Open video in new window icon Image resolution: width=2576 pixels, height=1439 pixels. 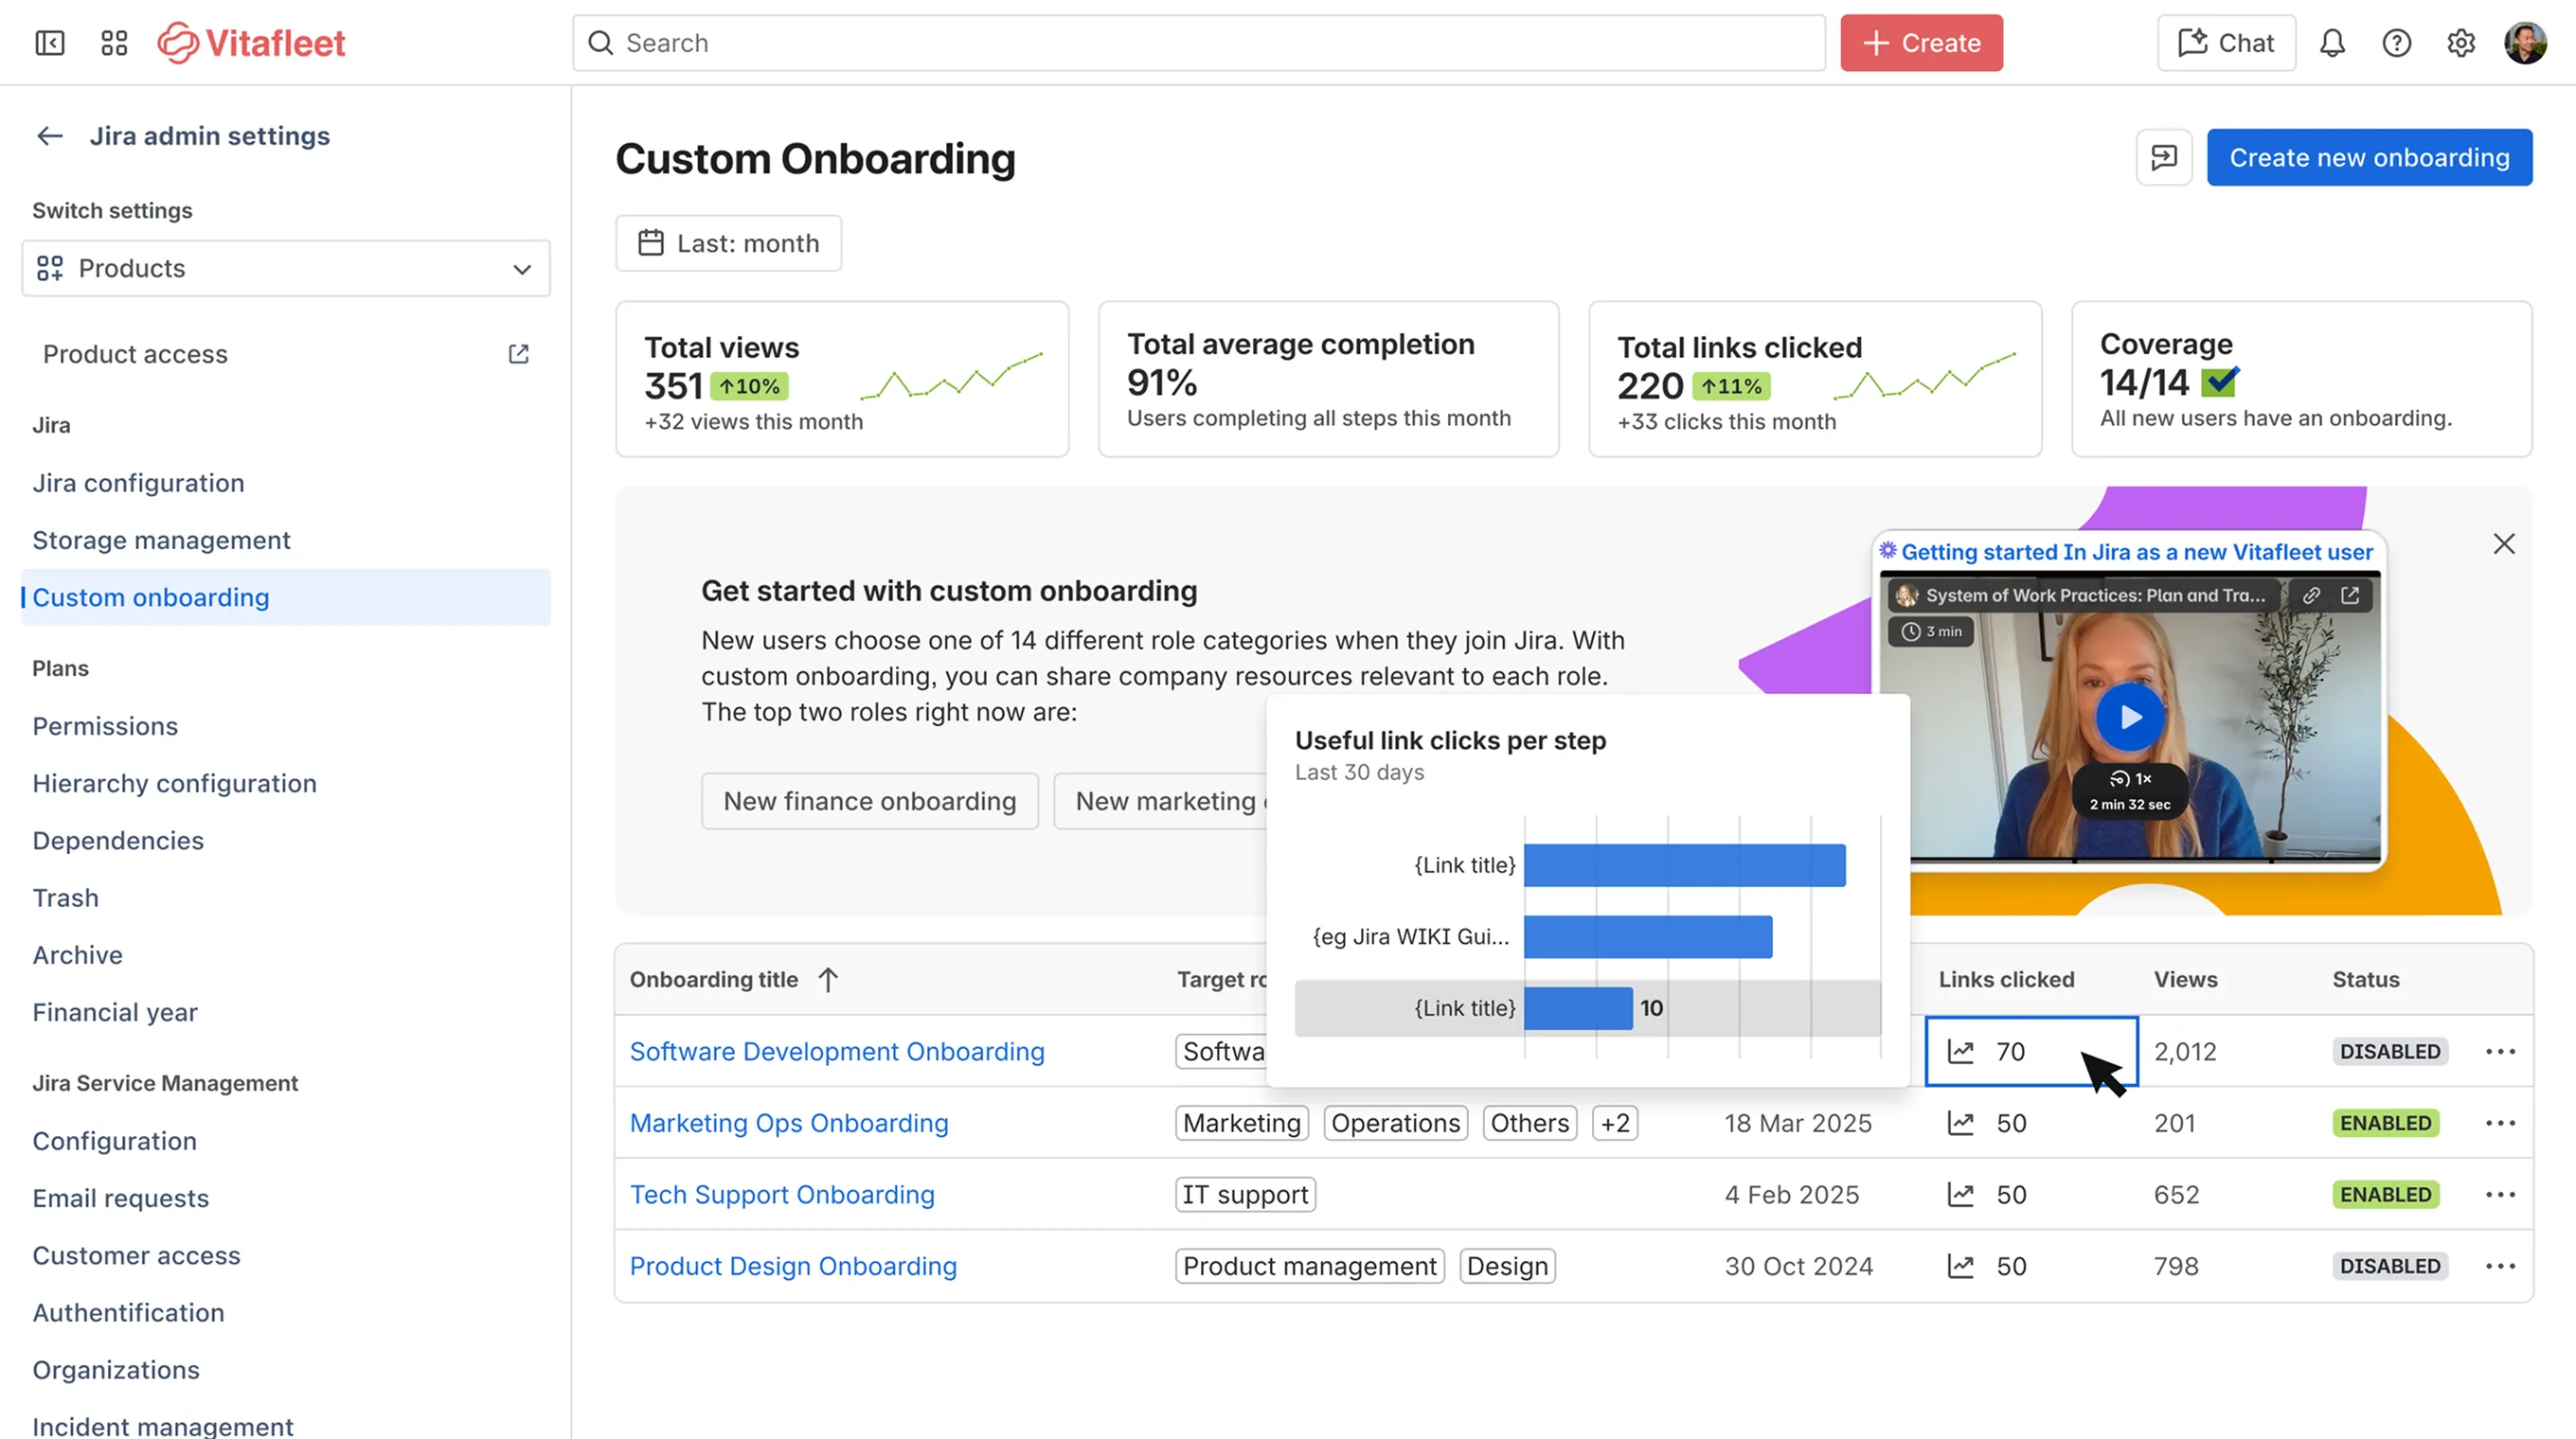pyautogui.click(x=2350, y=595)
